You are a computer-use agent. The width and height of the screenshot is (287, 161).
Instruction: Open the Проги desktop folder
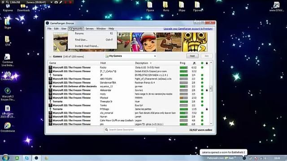150,7
